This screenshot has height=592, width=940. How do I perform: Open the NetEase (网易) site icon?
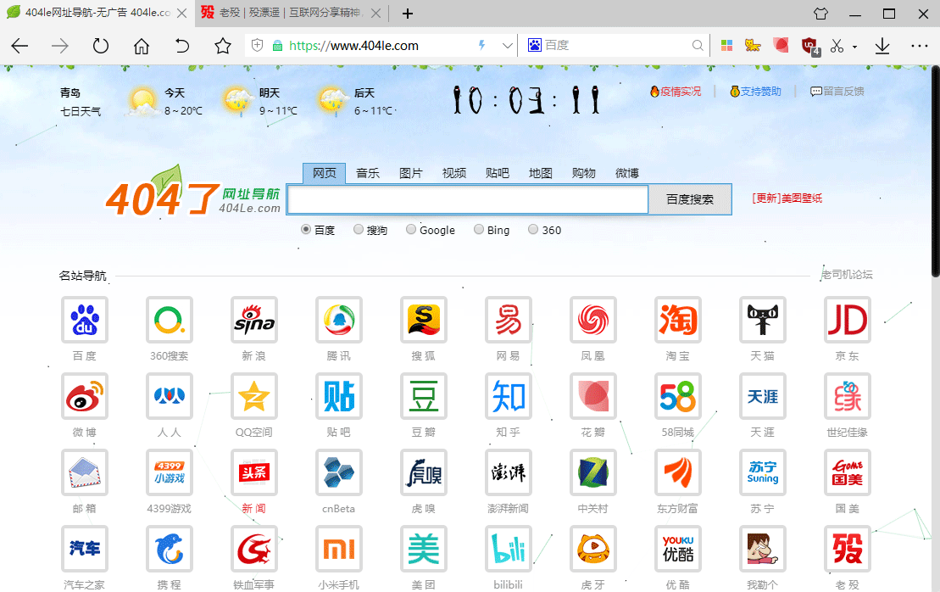pos(509,320)
